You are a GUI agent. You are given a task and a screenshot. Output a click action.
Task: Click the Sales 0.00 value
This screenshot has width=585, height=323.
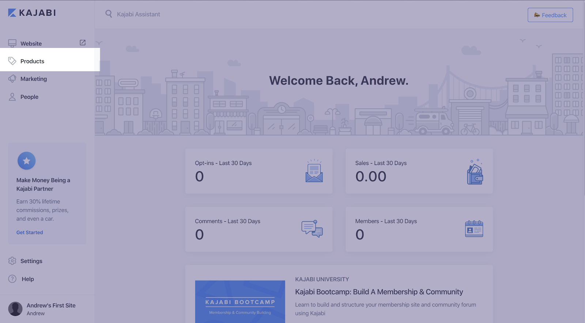pos(371,177)
